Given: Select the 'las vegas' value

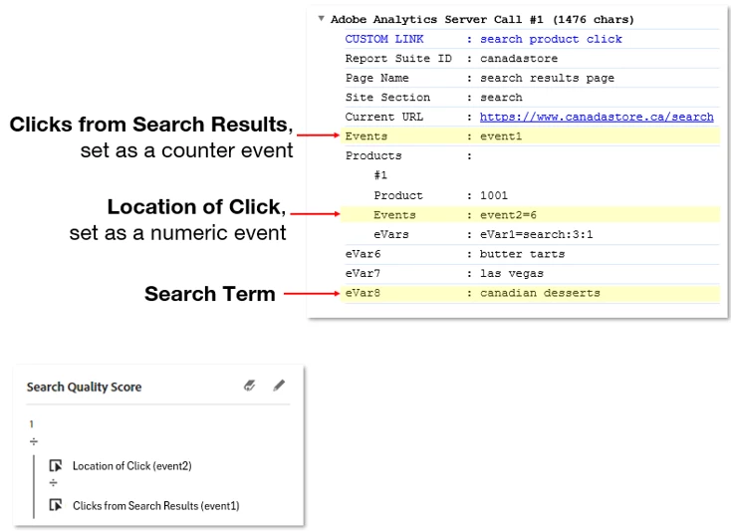Looking at the screenshot, I should [512, 273].
